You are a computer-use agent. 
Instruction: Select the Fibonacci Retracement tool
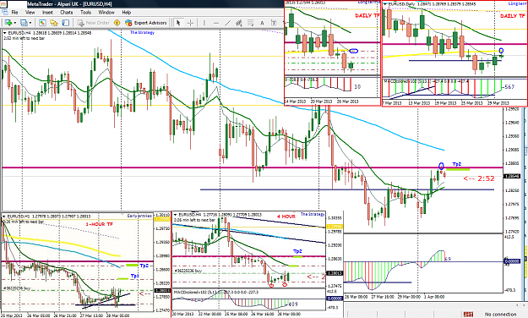click(251, 23)
